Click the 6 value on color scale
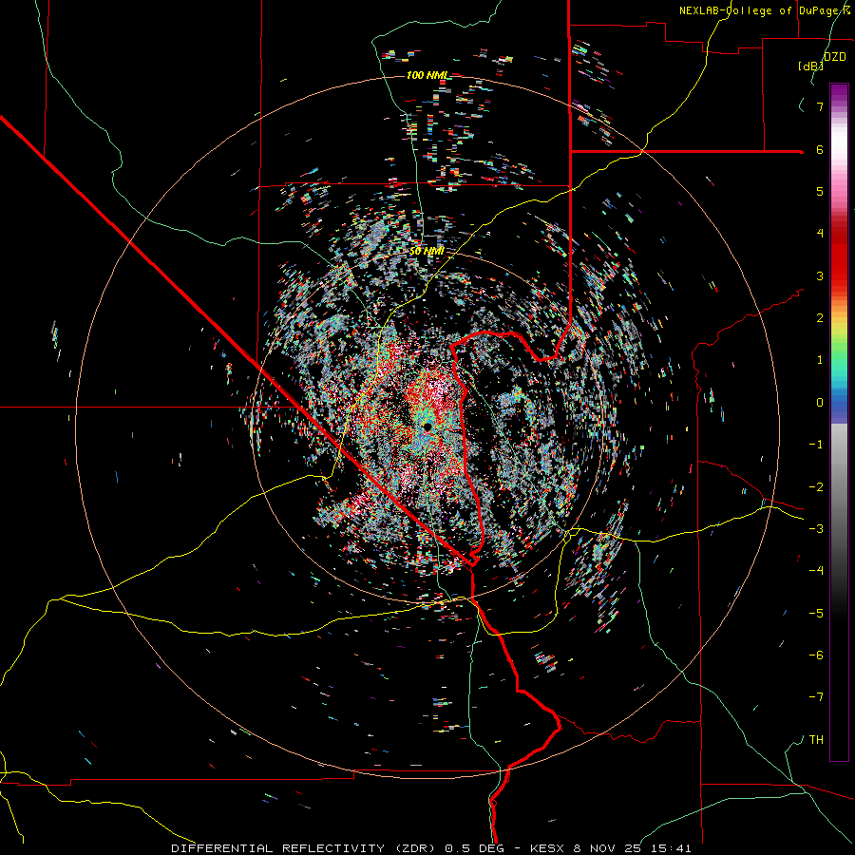This screenshot has height=855, width=855. pos(820,149)
